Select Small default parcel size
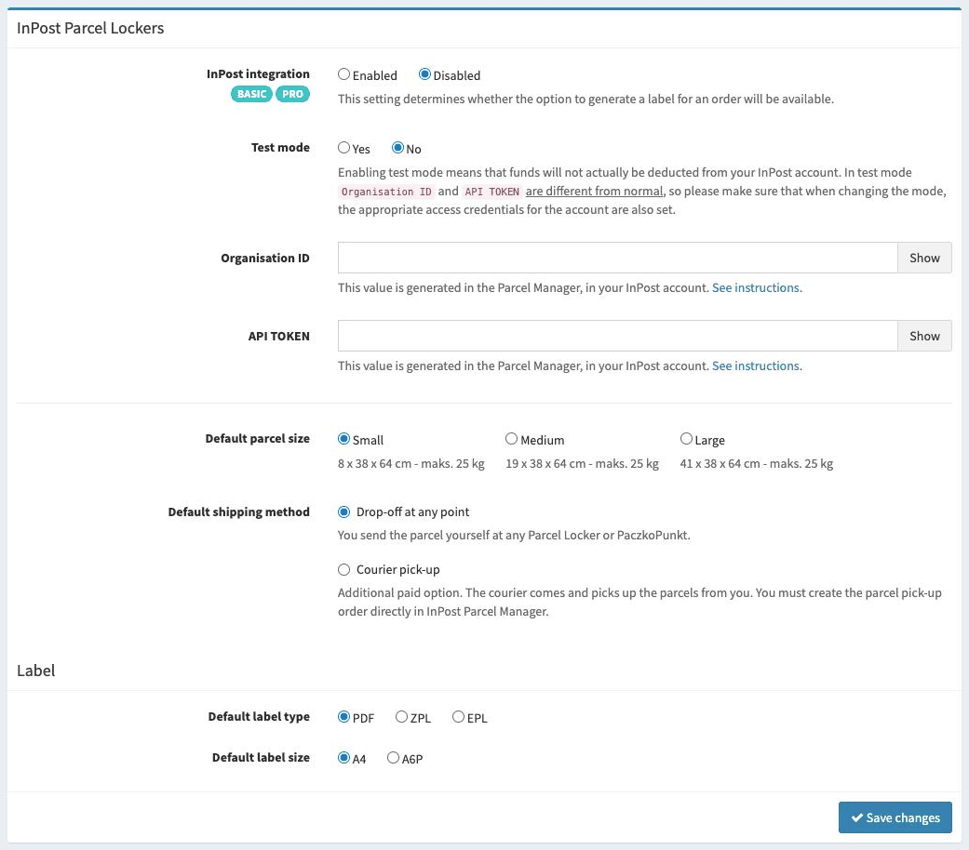The width and height of the screenshot is (969, 850). [343, 439]
